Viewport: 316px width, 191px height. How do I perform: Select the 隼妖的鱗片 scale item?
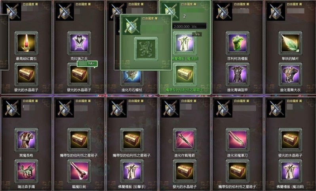click(x=290, y=43)
